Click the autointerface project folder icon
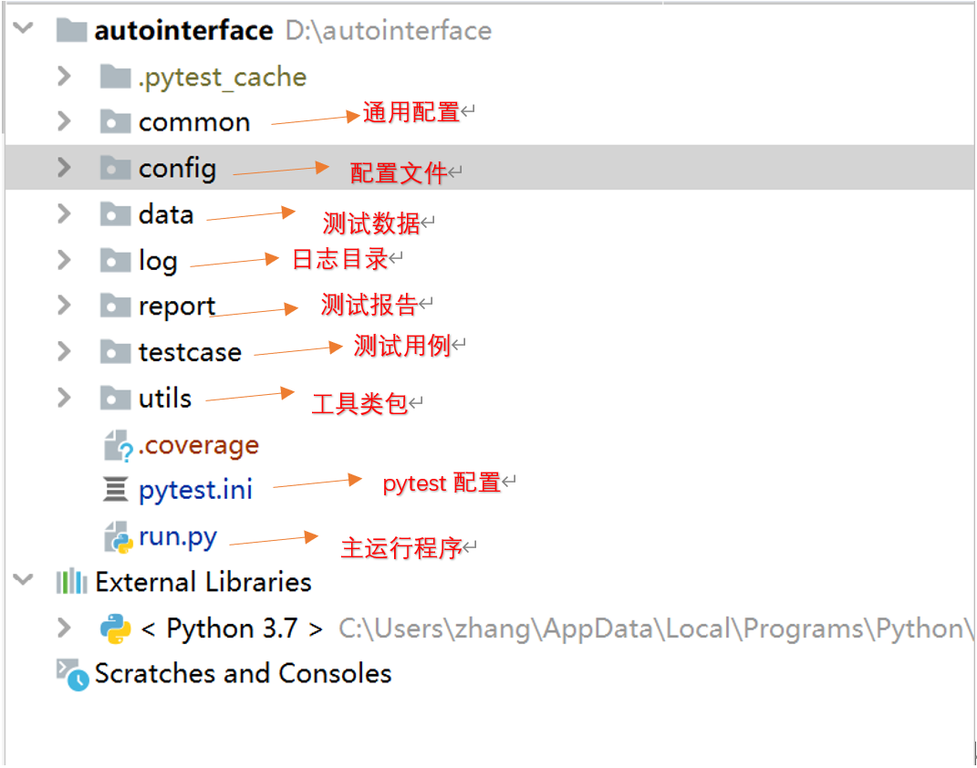This screenshot has width=977, height=768. coord(71,30)
